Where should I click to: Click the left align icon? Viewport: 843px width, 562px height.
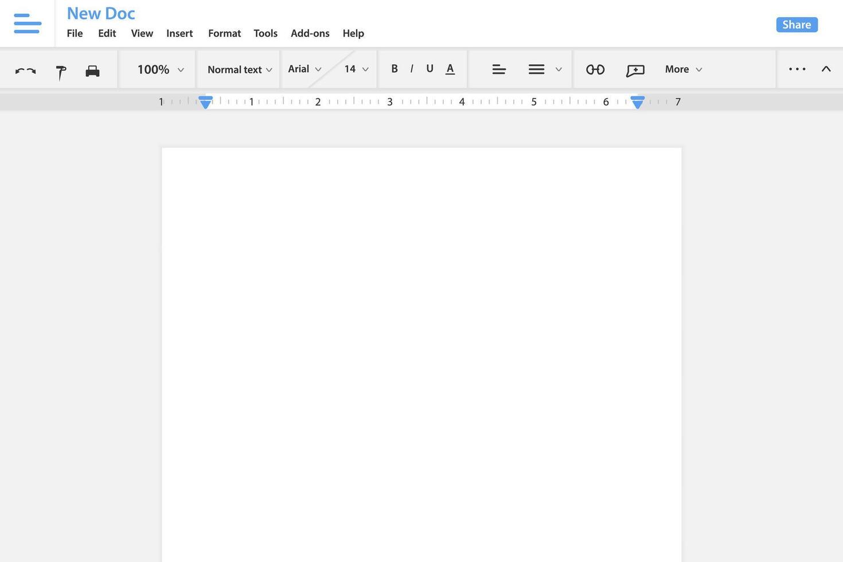tap(499, 69)
